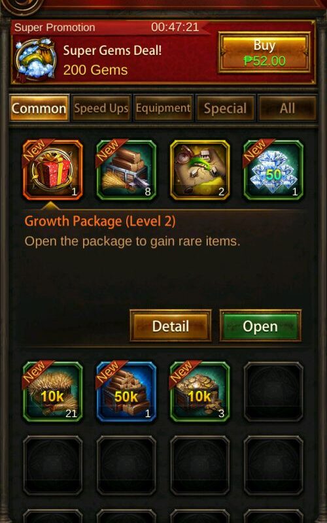327x523 pixels.
Task: Tap the Super Gems Deal bag icon
Action: tap(36, 59)
